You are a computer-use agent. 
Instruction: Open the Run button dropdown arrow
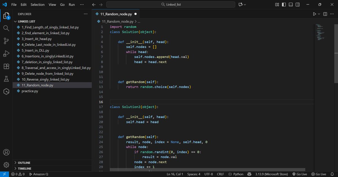(x=319, y=14)
